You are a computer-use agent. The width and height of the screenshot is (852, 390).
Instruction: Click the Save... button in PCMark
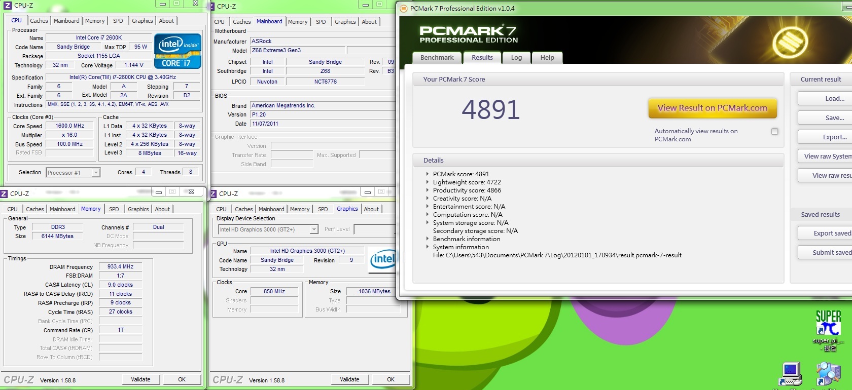coord(825,118)
